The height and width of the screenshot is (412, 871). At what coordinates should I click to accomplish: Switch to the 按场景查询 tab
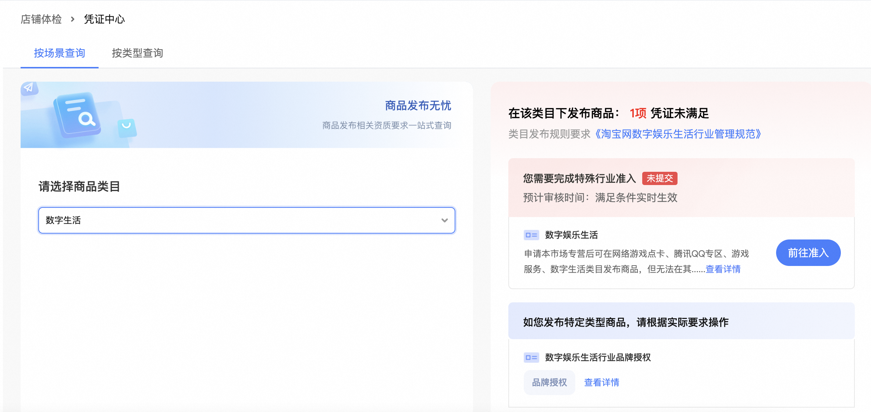(60, 53)
